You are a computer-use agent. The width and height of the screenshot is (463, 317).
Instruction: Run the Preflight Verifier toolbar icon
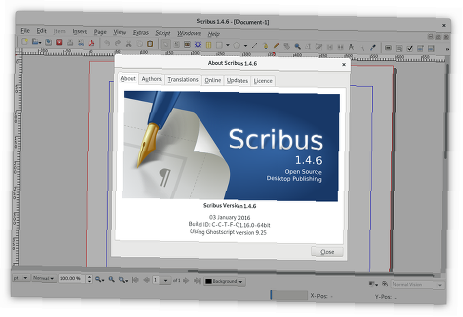point(81,43)
